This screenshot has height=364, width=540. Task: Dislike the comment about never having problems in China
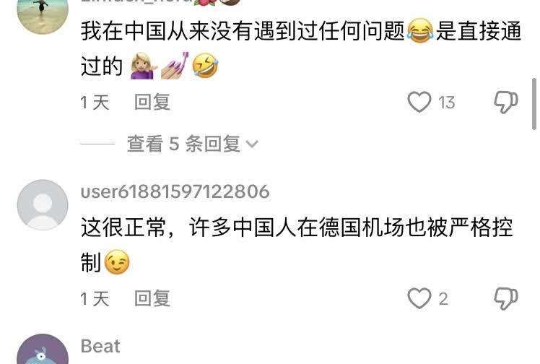pyautogui.click(x=505, y=102)
